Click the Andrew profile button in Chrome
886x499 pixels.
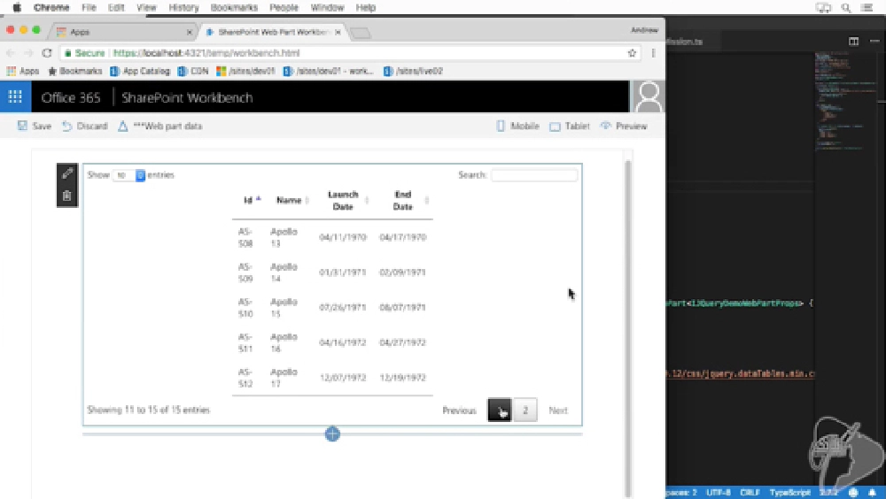(x=644, y=30)
